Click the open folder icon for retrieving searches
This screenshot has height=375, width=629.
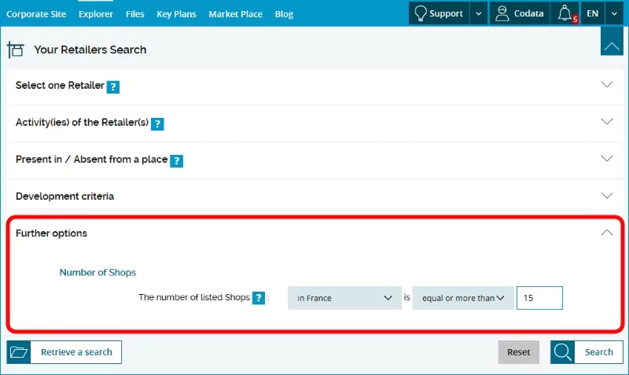point(20,352)
